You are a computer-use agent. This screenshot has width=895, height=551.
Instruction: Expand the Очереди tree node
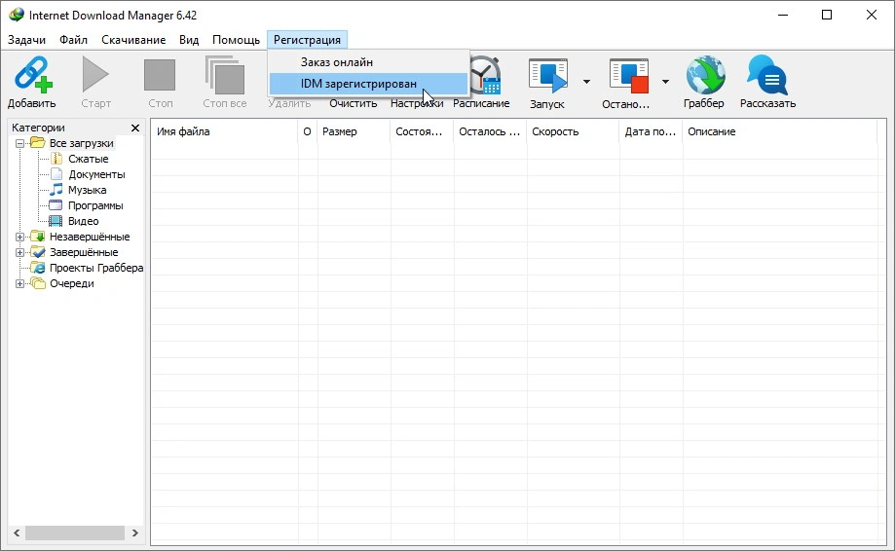click(19, 283)
